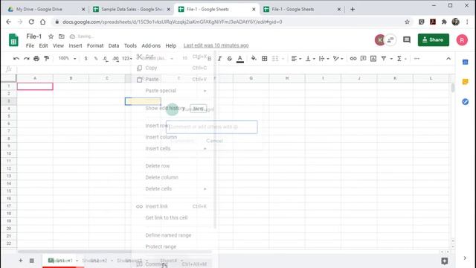Redo the last undone action
The height and width of the screenshot is (268, 476).
coord(27,58)
